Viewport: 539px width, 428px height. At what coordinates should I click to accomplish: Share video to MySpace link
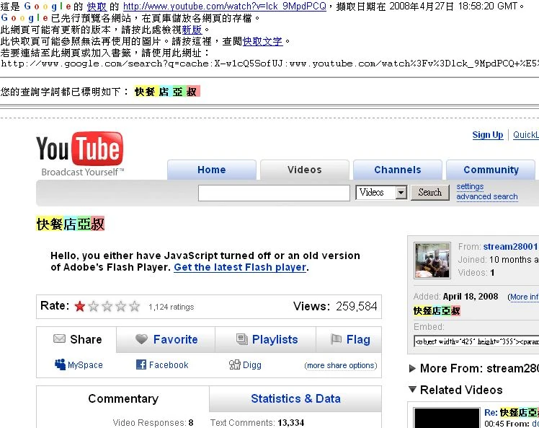point(85,365)
